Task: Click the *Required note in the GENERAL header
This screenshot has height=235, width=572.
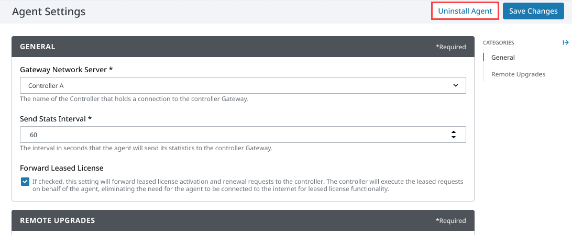Action: 450,47
